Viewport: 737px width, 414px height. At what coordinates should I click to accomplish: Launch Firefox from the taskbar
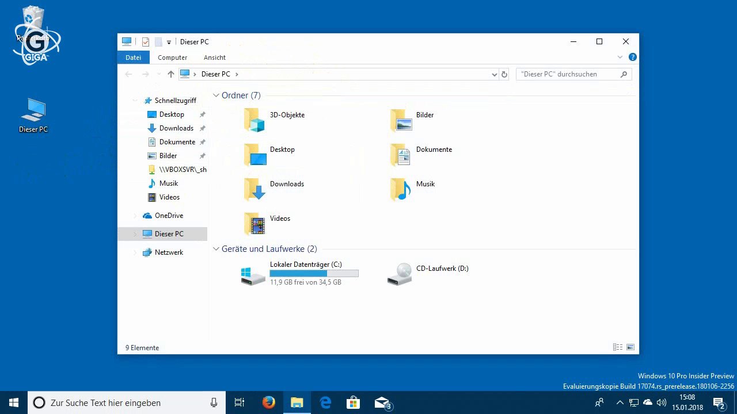coord(269,402)
